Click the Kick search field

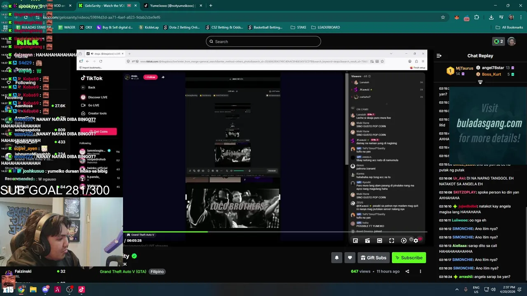point(263,42)
